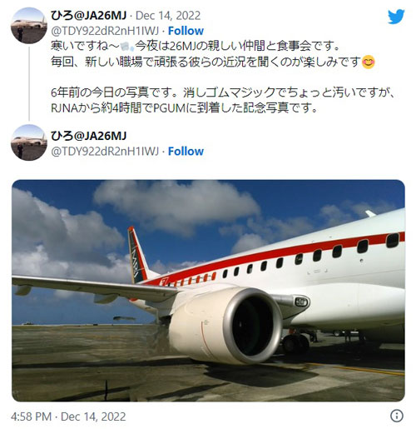416x429 pixels.
Task: View the MRJ airplane photo
Action: [208, 291]
